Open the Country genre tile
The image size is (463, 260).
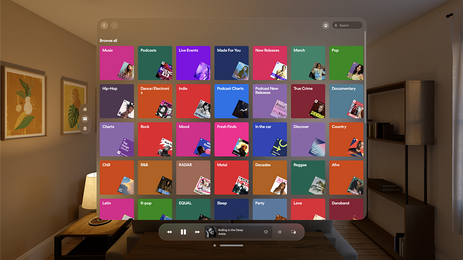coord(346,139)
